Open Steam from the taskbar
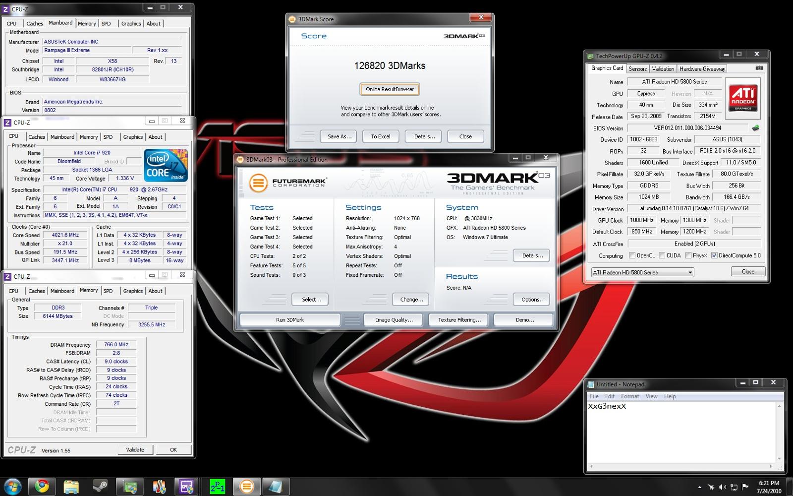Screen dimensions: 793x496 [100, 487]
